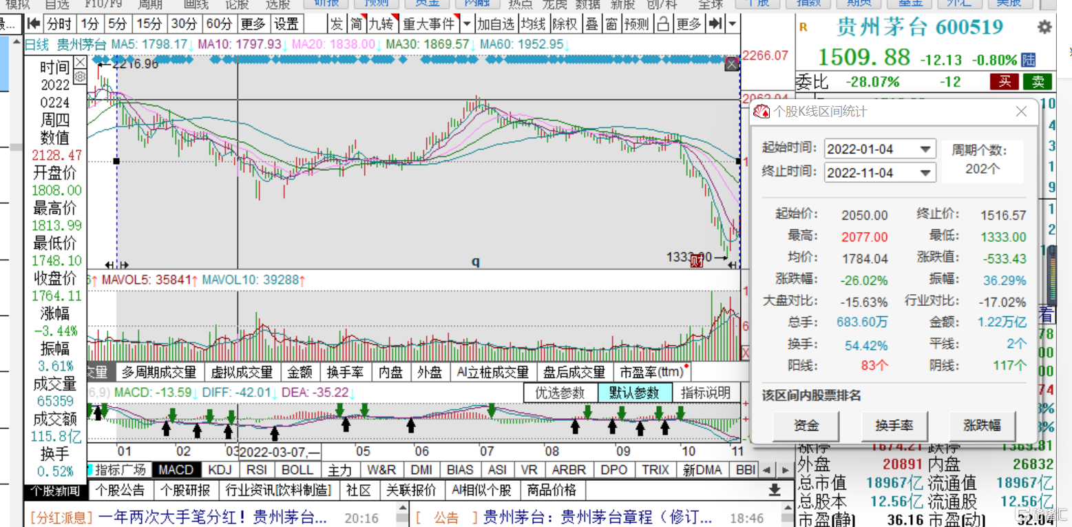Select 15分 period
Viewport: 1072px width, 527px height.
(149, 24)
